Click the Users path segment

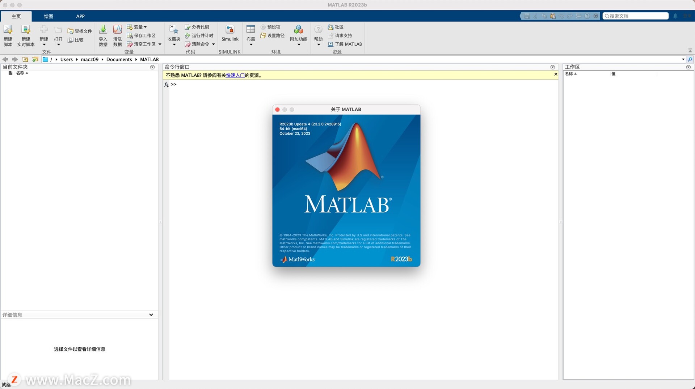[x=67, y=59]
